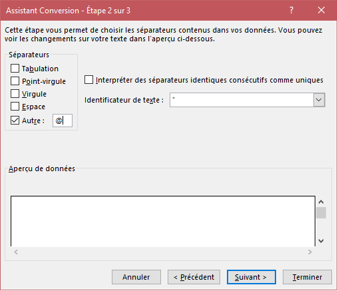The width and height of the screenshot is (338, 291).
Task: Click the vertical scrollbar thumb in preview
Action: [321, 212]
